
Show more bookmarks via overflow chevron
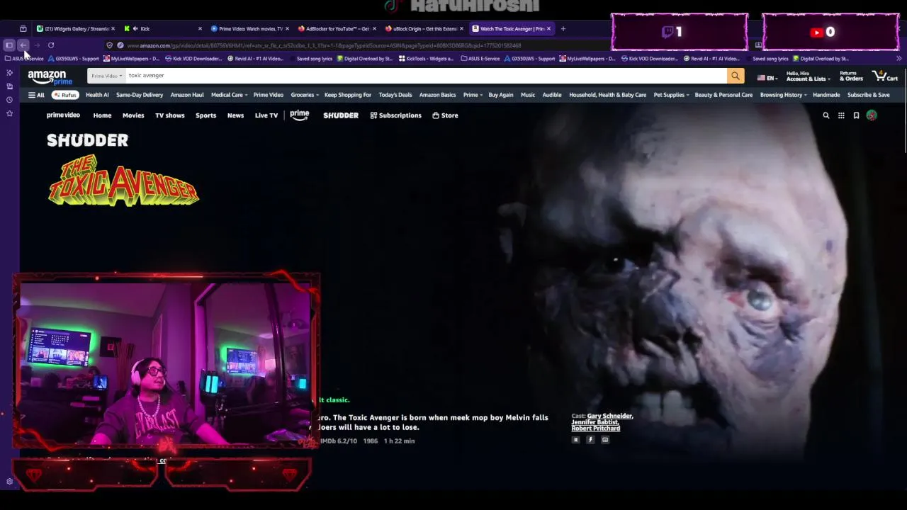pyautogui.click(x=898, y=59)
